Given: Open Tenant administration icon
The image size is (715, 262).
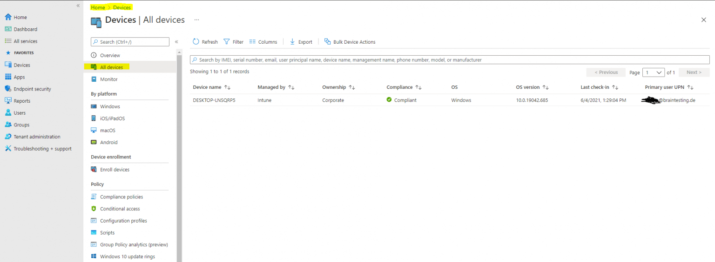Looking at the screenshot, I should 8,137.
